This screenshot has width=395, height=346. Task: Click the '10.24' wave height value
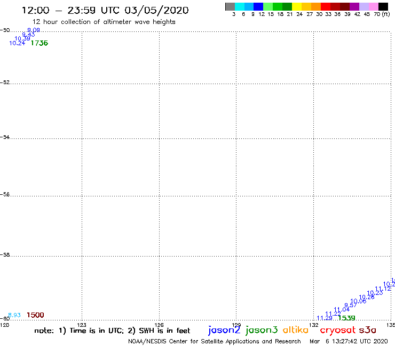[17, 43]
